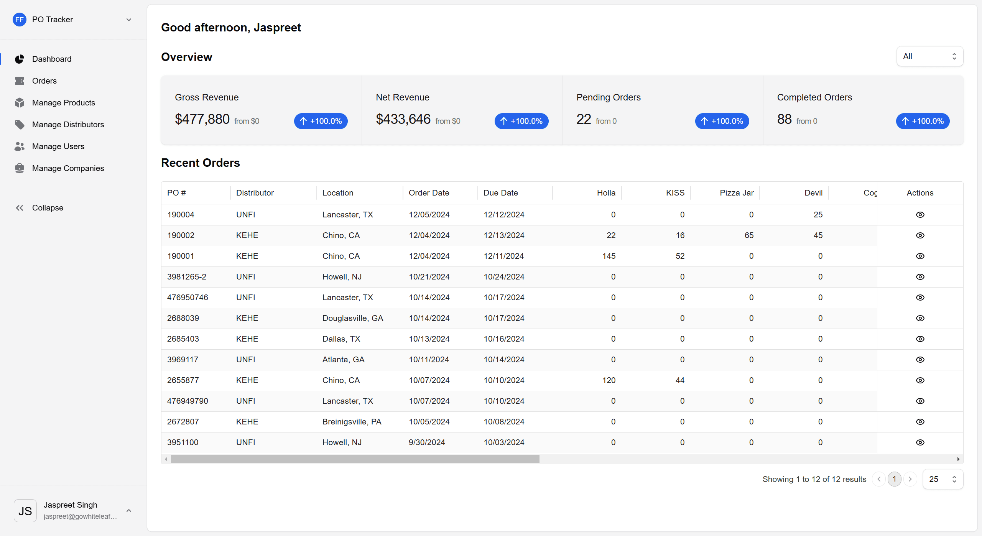Click the Manage Distributors tag icon
Viewport: 982px width, 536px height.
(20, 125)
